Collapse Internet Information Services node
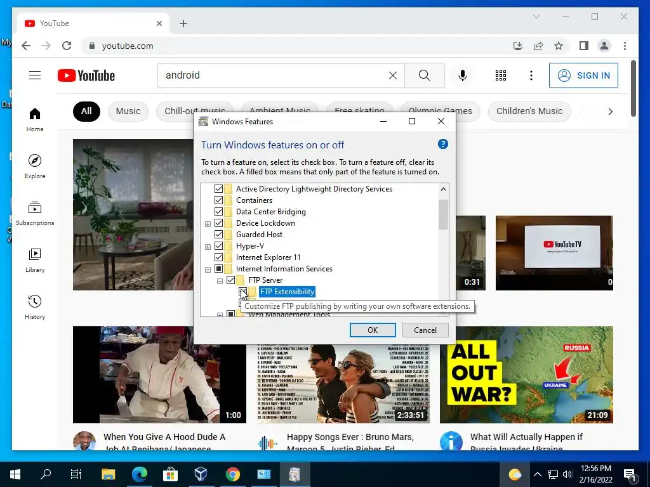The height and width of the screenshot is (487, 650). pyautogui.click(x=208, y=270)
